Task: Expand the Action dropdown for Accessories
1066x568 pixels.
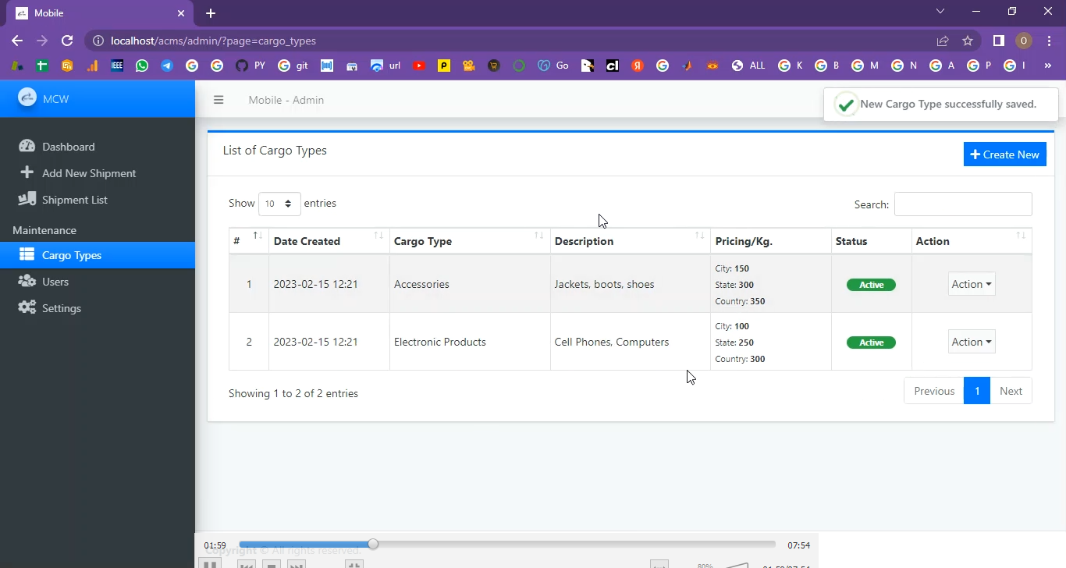Action: (972, 284)
